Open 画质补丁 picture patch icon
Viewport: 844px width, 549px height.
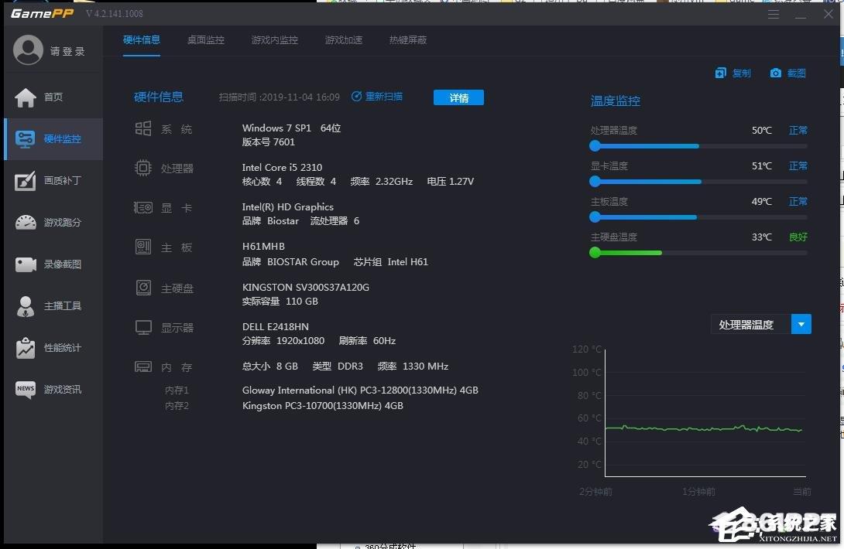coord(26,181)
